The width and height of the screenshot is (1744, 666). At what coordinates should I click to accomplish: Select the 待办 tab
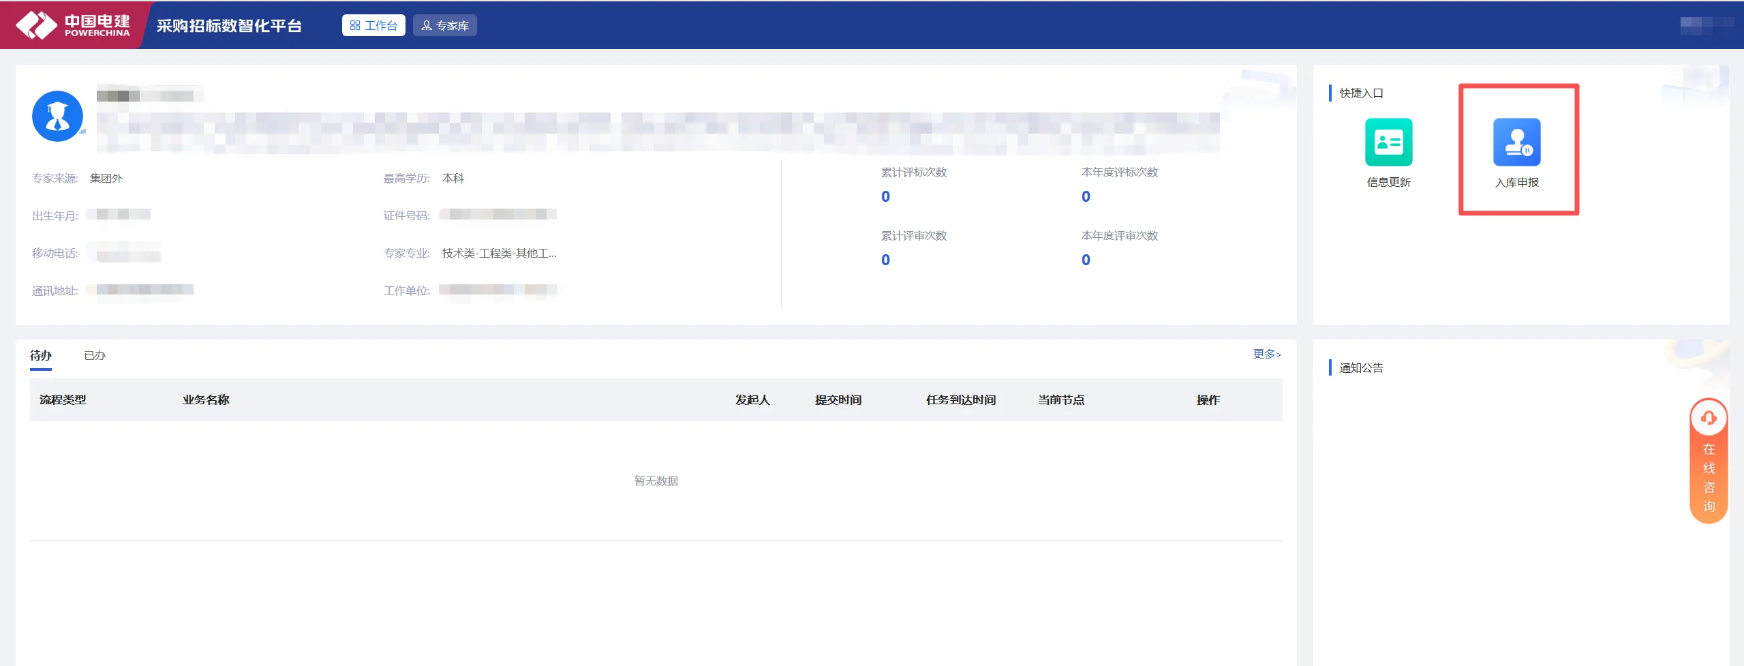pyautogui.click(x=41, y=355)
